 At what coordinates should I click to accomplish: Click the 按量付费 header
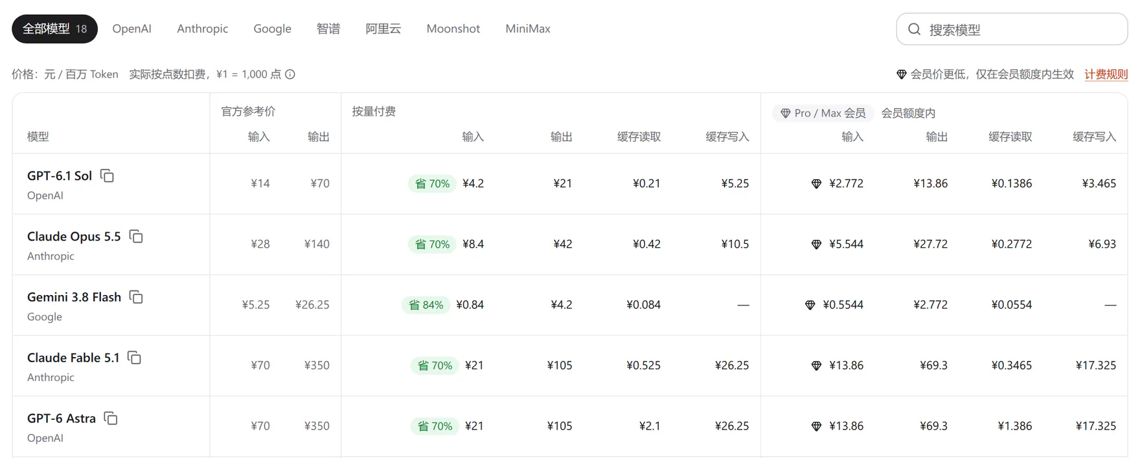(x=374, y=111)
